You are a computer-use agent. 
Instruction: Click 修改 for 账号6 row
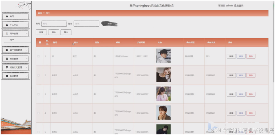click(241, 113)
